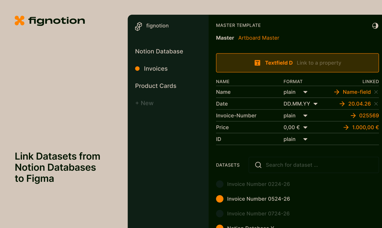Open the format dropdown for ID row
382x228 pixels.
(305, 139)
